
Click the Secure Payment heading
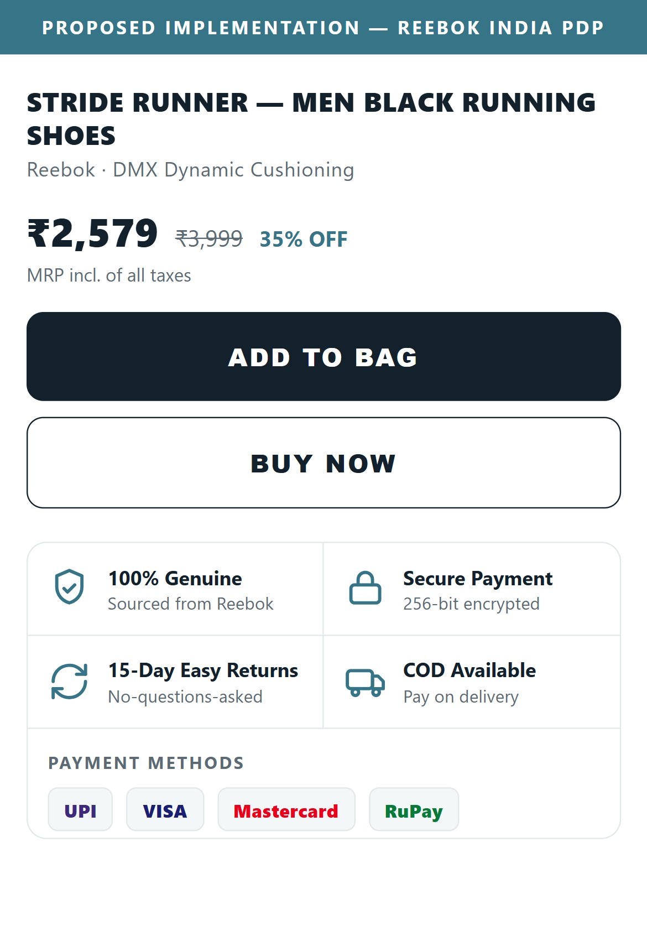pos(478,579)
